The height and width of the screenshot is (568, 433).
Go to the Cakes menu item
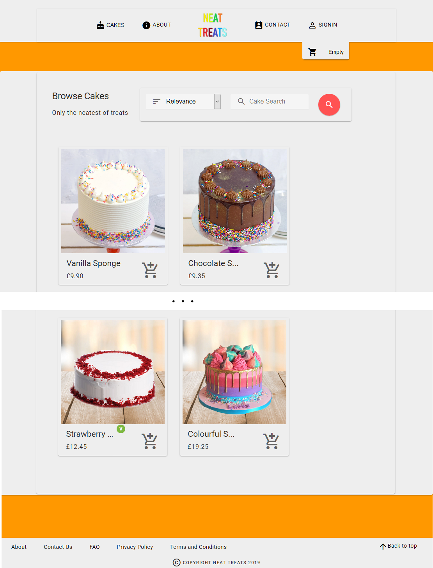click(x=110, y=25)
